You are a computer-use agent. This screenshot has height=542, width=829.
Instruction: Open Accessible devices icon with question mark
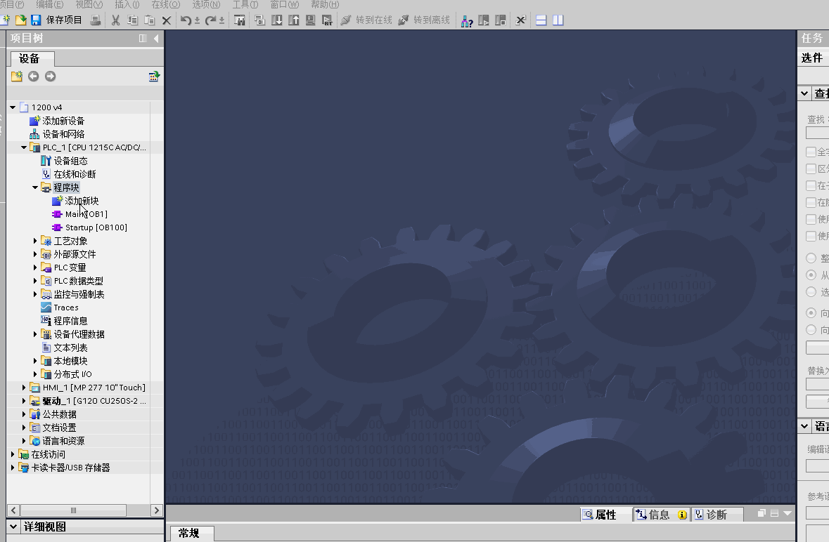466,20
